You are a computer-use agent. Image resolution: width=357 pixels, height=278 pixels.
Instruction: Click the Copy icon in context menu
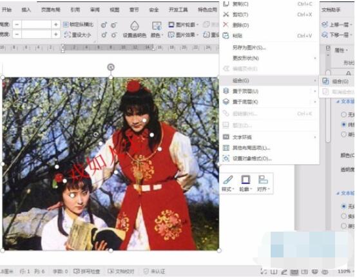pos(226,4)
